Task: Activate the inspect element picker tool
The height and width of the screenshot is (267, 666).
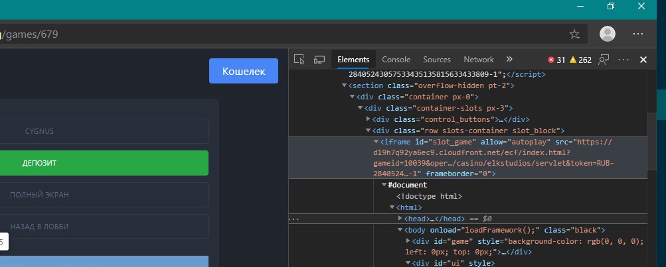Action: (x=299, y=60)
